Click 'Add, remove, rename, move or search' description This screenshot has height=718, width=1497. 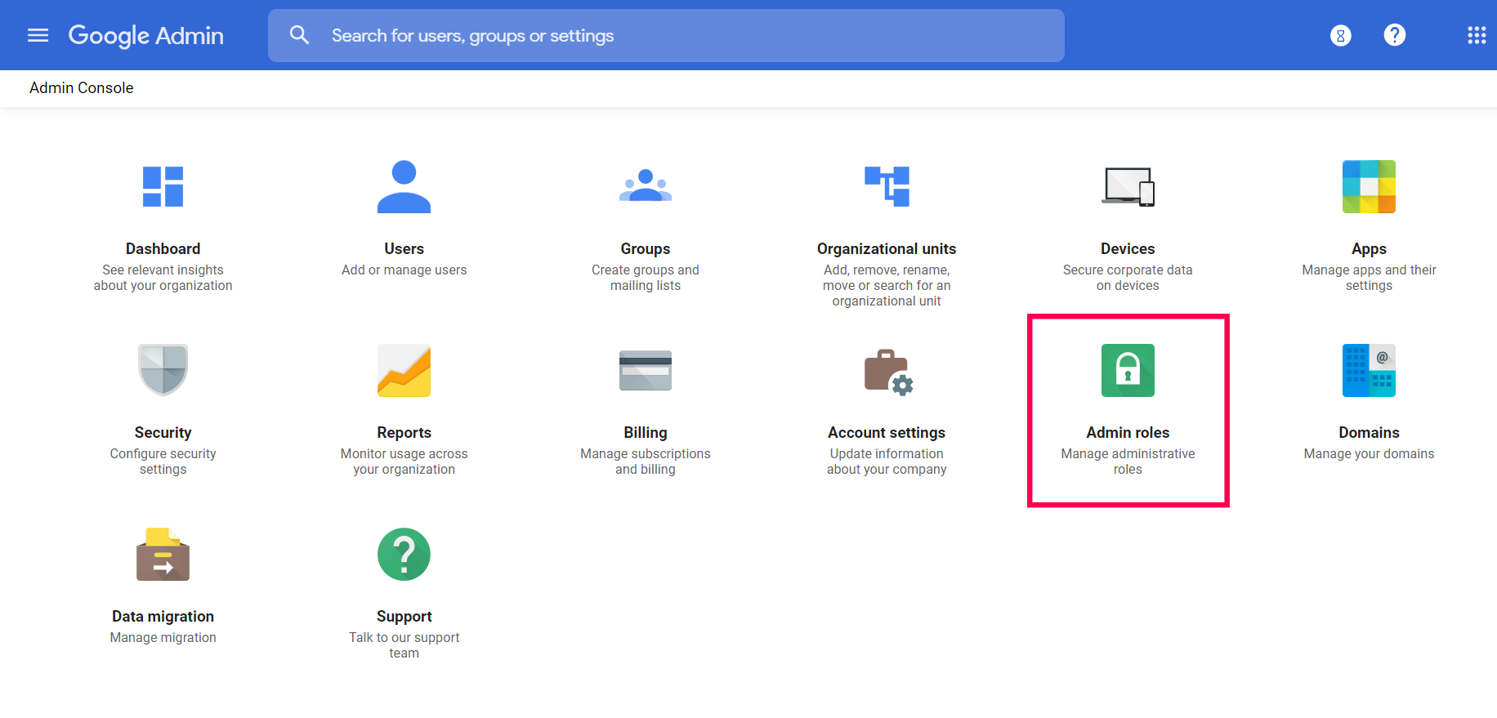tap(887, 285)
